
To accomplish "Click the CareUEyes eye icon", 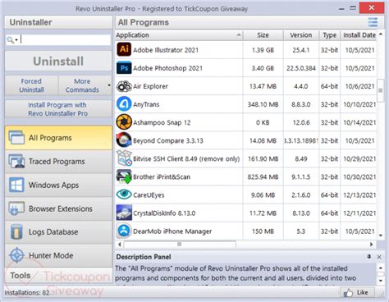I will tap(124, 194).
